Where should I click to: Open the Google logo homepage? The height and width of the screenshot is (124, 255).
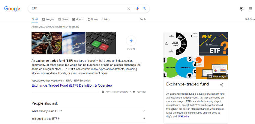12,9
